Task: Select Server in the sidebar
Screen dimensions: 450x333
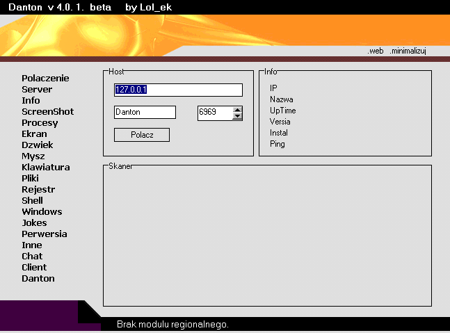Action: click(37, 90)
